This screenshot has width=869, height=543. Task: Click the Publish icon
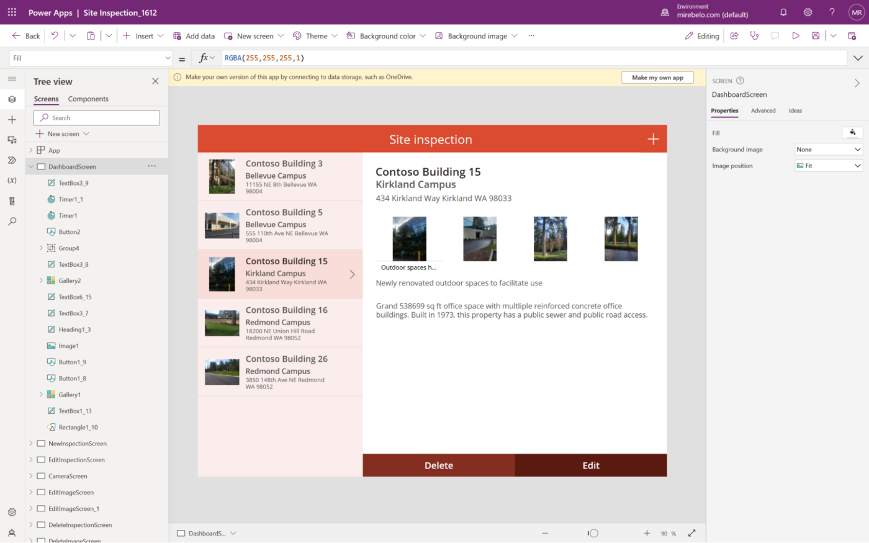(852, 35)
